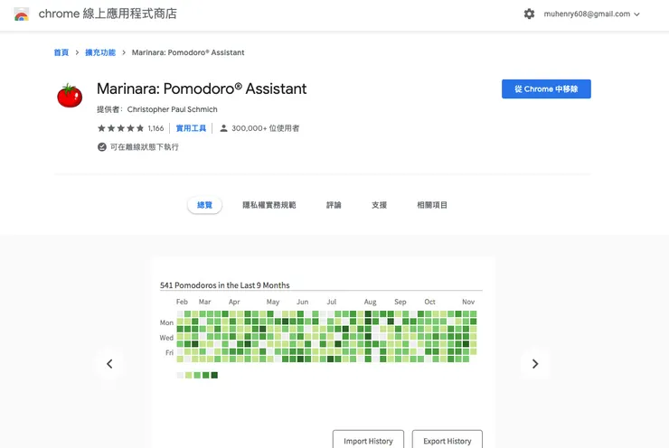Viewport: 669px width, 448px height.
Task: Click the users person icon
Action: click(x=223, y=128)
